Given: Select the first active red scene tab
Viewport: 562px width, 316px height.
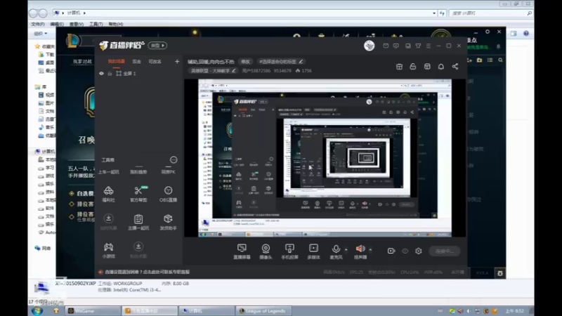Looking at the screenshot, I should (117, 62).
